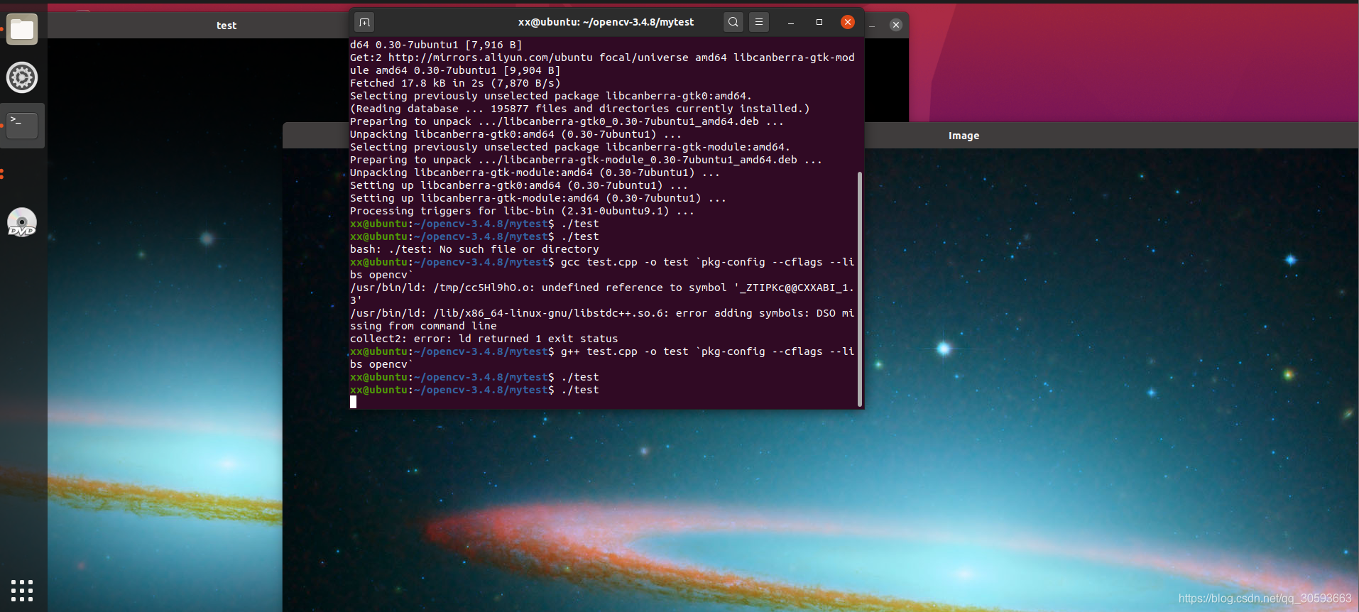1359x612 pixels.
Task: Click the 'Setting up libcanberra-gtk0:amd64' line
Action: click(518, 185)
